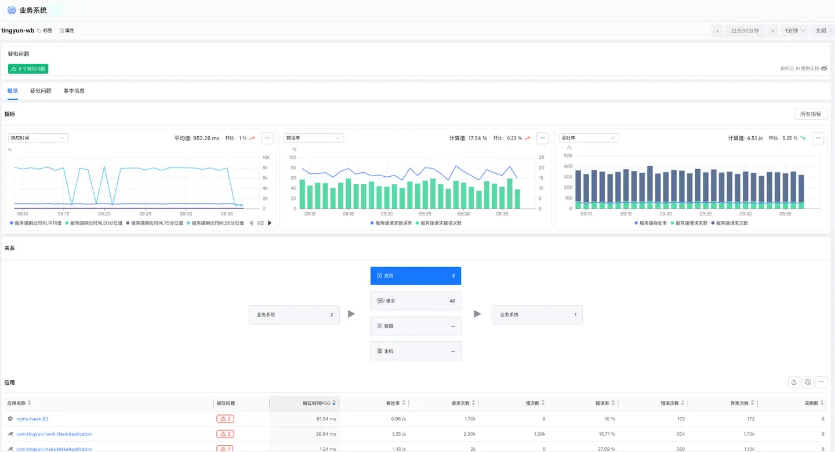
Task: Switch to the 基本信息 tab
Action: pyautogui.click(x=74, y=91)
